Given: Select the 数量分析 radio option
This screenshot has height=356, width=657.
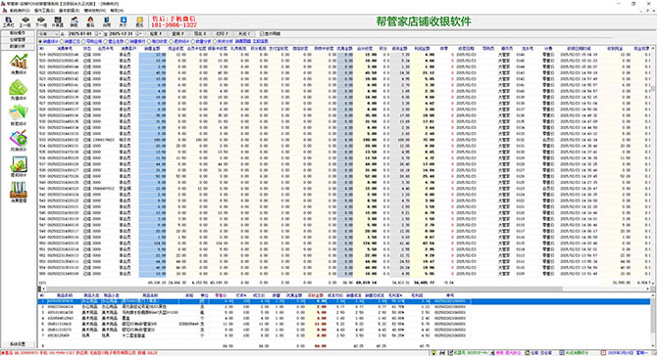Looking at the screenshot, I should point(201,41).
